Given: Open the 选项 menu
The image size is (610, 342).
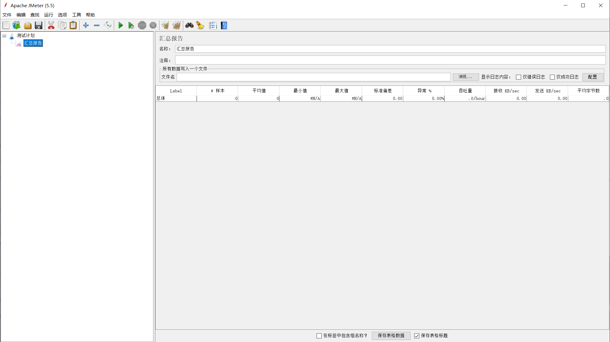Looking at the screenshot, I should tap(62, 15).
